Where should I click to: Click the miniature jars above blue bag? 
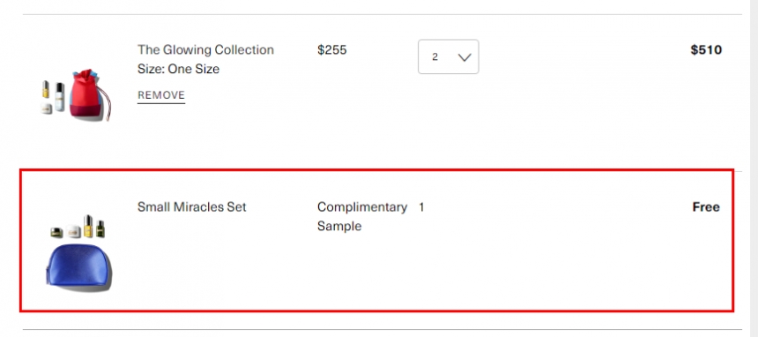point(66,231)
